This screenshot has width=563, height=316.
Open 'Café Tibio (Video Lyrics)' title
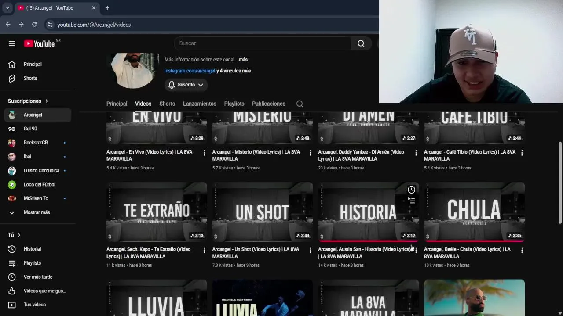tap(470, 155)
